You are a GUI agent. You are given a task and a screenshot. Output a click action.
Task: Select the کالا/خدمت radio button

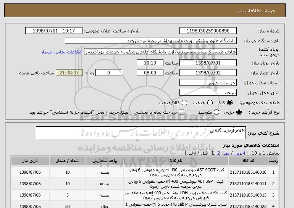[184, 103]
